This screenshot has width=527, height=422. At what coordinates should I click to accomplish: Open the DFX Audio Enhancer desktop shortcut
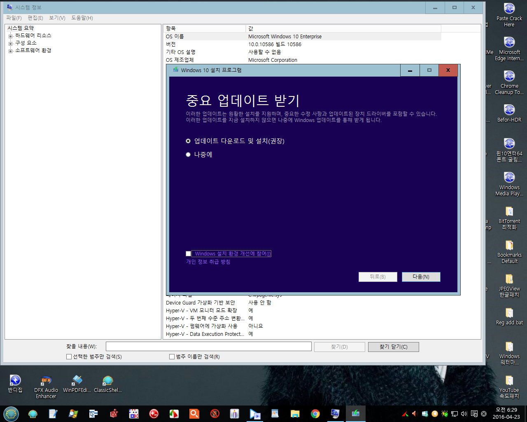[46, 387]
